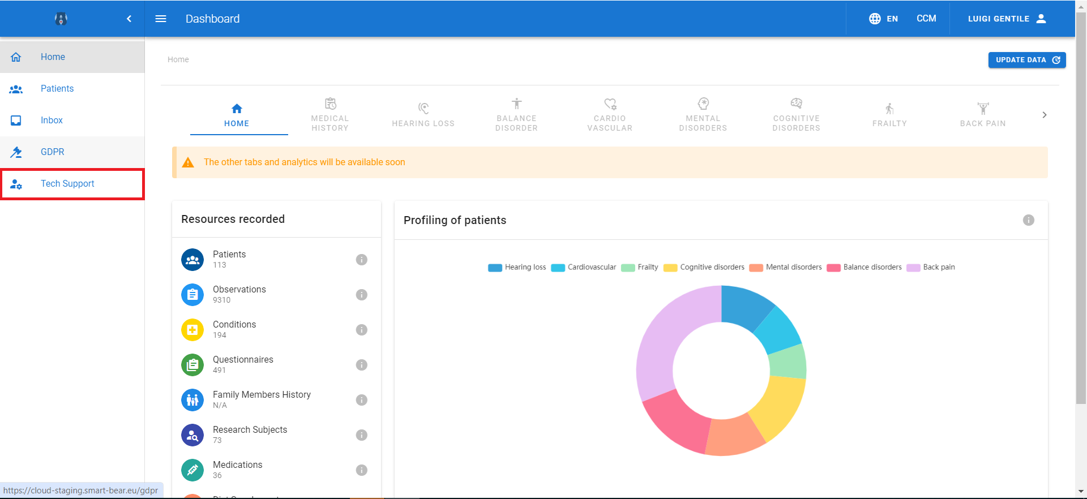Click the globe language icon

(x=875, y=19)
